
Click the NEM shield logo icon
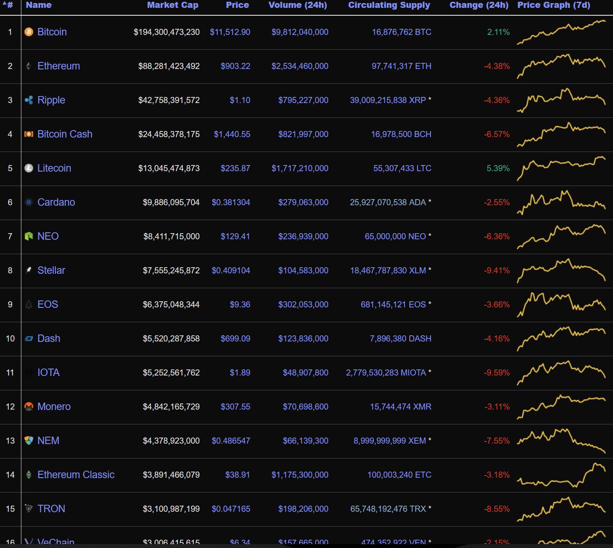[29, 441]
